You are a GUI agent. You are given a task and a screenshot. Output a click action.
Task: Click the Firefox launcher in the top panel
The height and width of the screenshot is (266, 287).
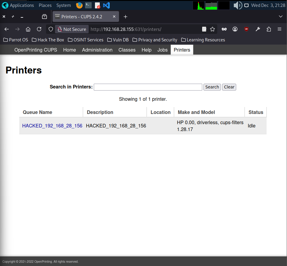(79, 5)
